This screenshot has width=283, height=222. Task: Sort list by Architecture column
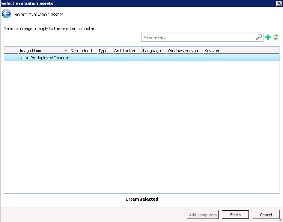click(x=127, y=51)
